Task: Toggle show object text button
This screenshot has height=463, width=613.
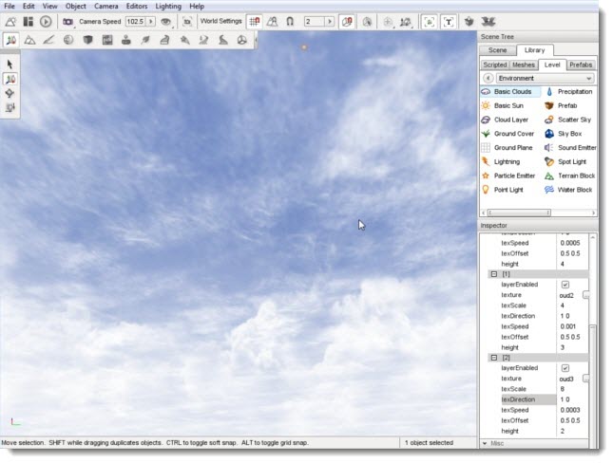Action: tap(448, 22)
